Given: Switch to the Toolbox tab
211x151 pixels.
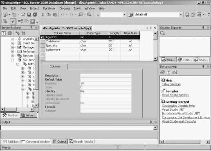Looking at the screenshot, I should pos(10,115).
